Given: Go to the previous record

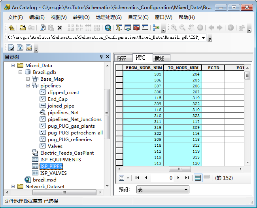Looking at the screenshot, I should 146,178.
